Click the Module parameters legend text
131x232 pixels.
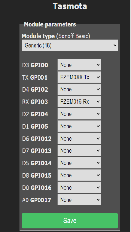click(x=50, y=24)
